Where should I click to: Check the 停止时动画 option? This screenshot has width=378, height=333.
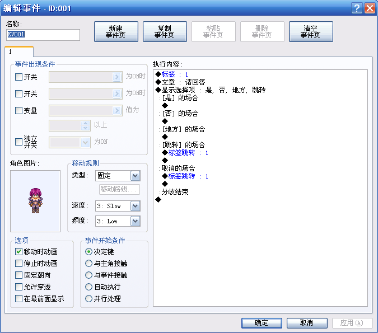click(18, 264)
